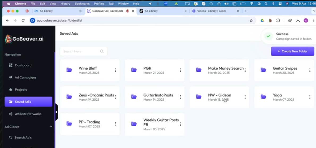The image size is (316, 148).
Task: Click the Create New Folder button
Action: 292,51
